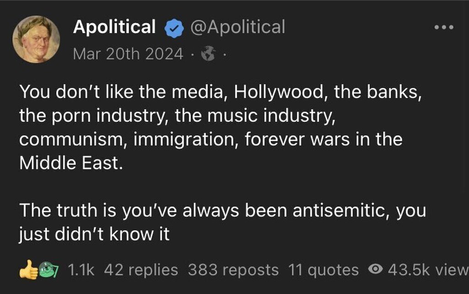Show the 1.1k reactions count
This screenshot has width=469, height=294.
click(x=81, y=270)
